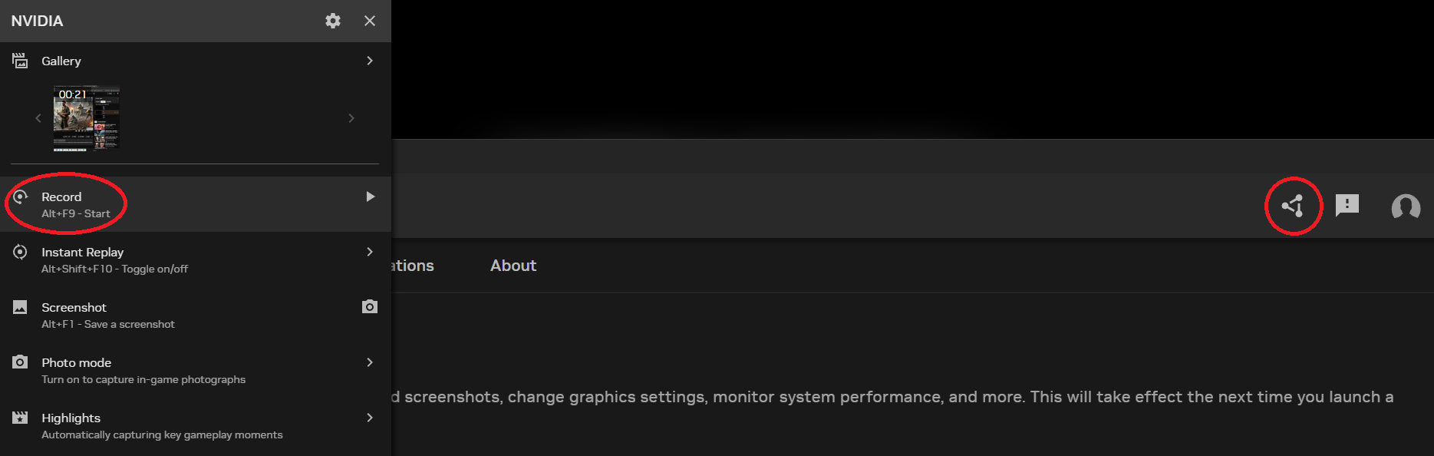Open Photo mode options chevron
The width and height of the screenshot is (1434, 456).
click(x=370, y=362)
